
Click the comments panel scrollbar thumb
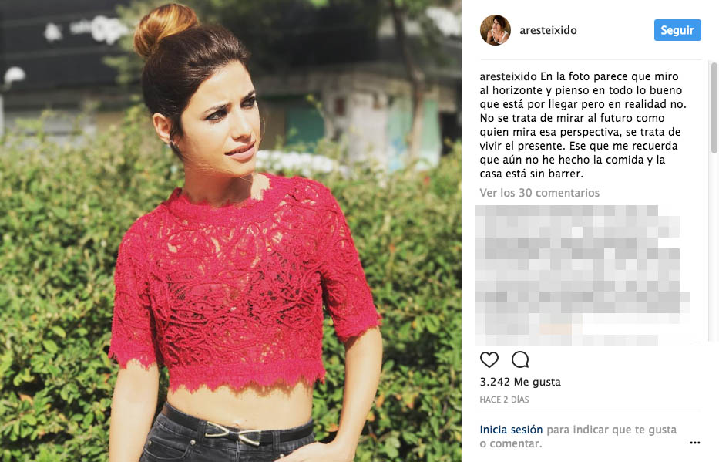point(714,108)
